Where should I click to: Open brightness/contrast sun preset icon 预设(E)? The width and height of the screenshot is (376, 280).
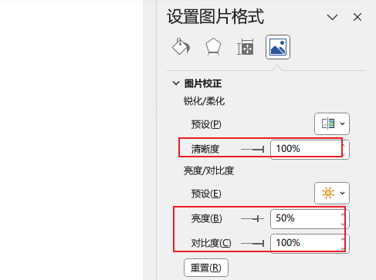(x=328, y=193)
